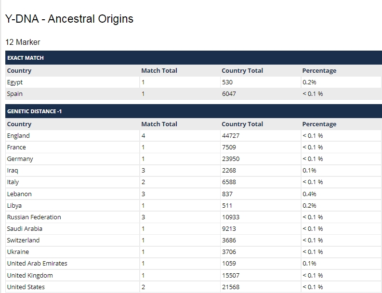Click the Country Total header in Genetic Distance table

[242, 124]
